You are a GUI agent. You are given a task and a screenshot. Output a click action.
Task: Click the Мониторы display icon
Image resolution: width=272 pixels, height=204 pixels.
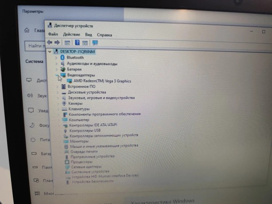click(66, 141)
